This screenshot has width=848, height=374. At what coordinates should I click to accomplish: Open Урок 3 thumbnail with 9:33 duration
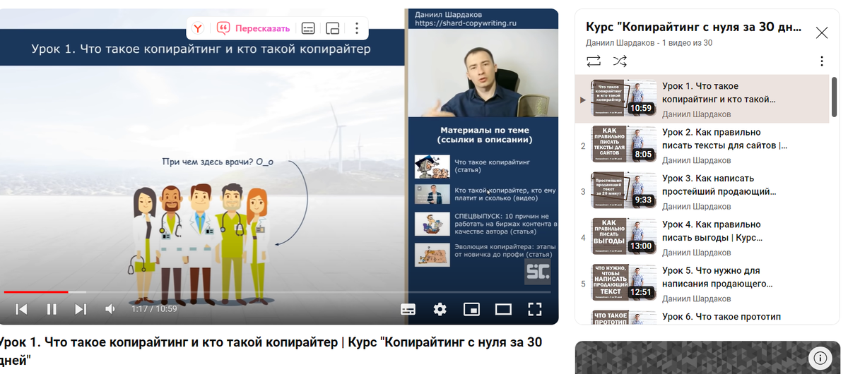(x=624, y=191)
